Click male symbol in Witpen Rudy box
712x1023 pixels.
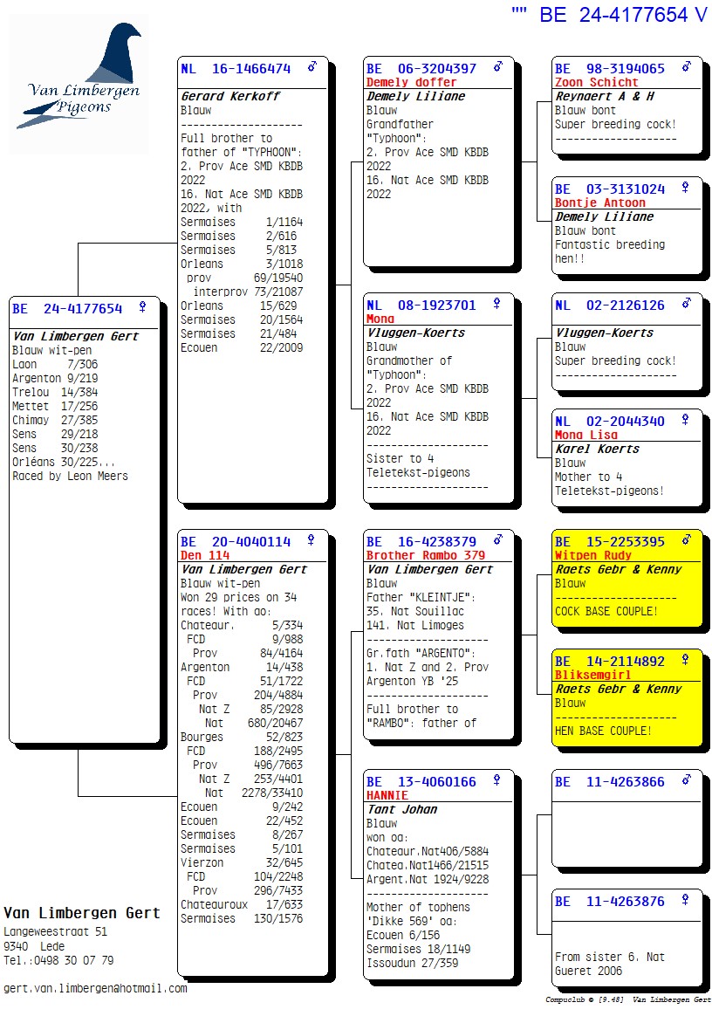687,540
